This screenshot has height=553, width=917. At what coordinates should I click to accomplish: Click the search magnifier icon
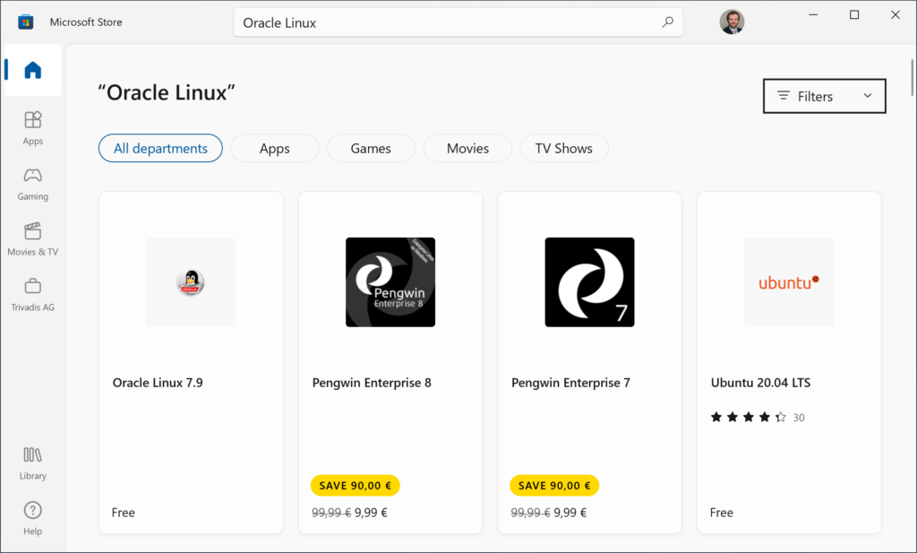click(x=667, y=22)
